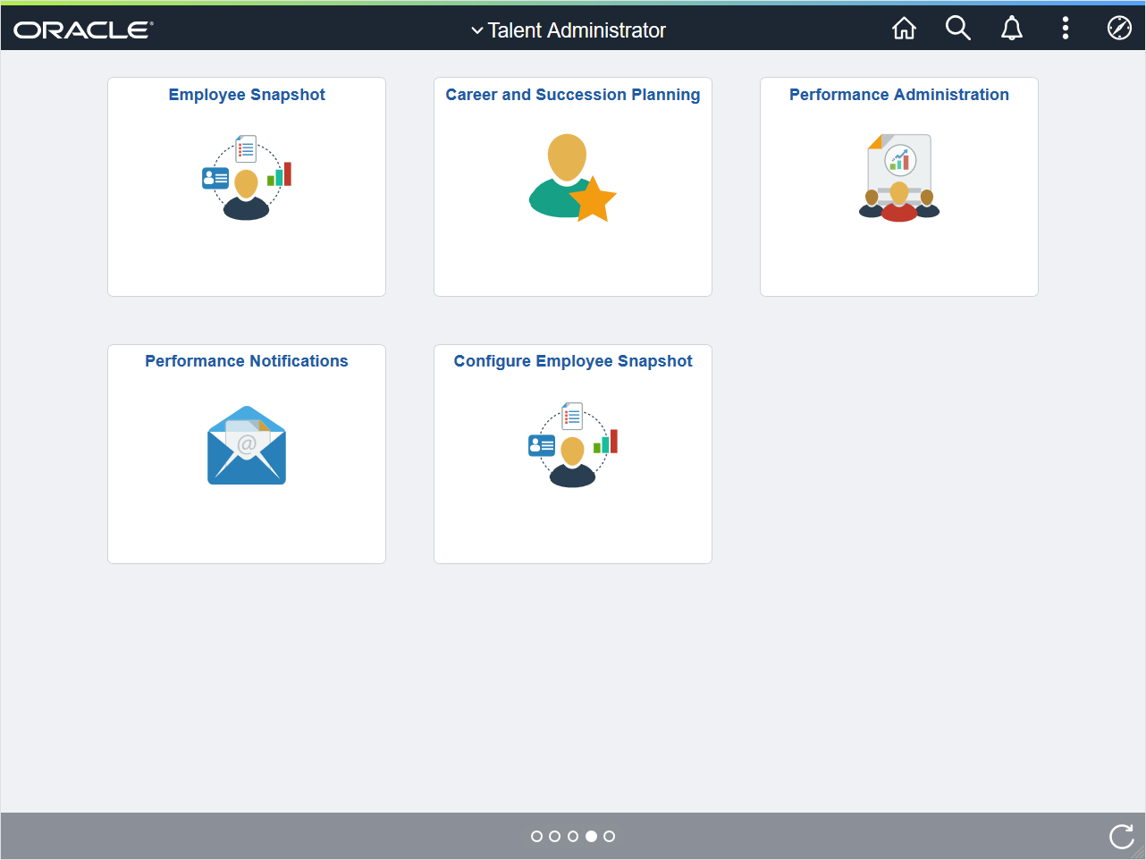1146x860 pixels.
Task: Go to the Home page icon
Action: click(x=904, y=29)
